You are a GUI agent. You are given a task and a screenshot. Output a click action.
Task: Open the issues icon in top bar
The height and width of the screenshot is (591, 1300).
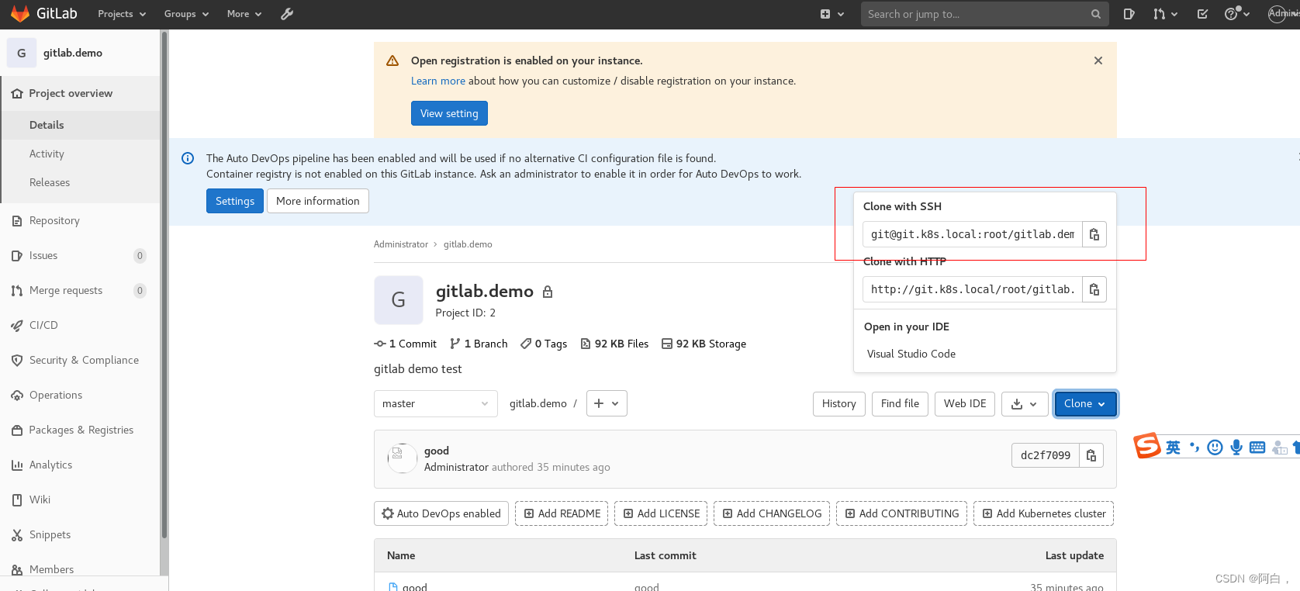point(1129,14)
